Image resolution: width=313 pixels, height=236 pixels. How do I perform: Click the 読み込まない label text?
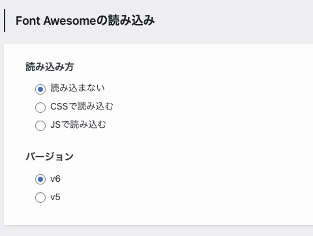point(78,88)
